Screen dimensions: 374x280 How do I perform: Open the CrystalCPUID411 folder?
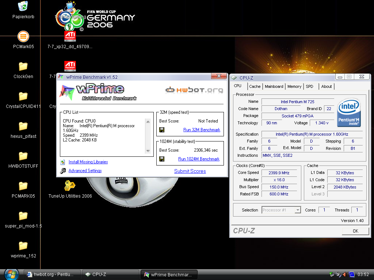pyautogui.click(x=23, y=96)
